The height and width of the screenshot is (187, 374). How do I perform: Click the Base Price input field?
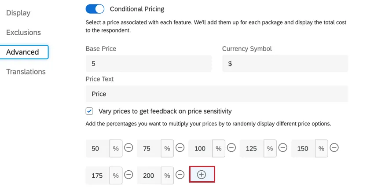point(148,64)
